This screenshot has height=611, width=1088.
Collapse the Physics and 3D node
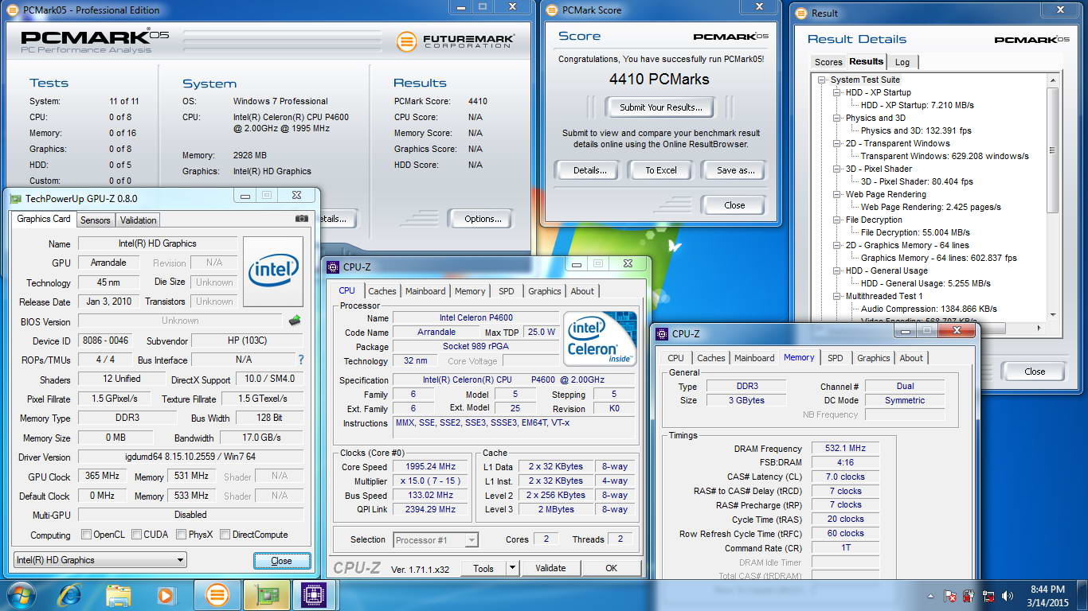(x=837, y=118)
